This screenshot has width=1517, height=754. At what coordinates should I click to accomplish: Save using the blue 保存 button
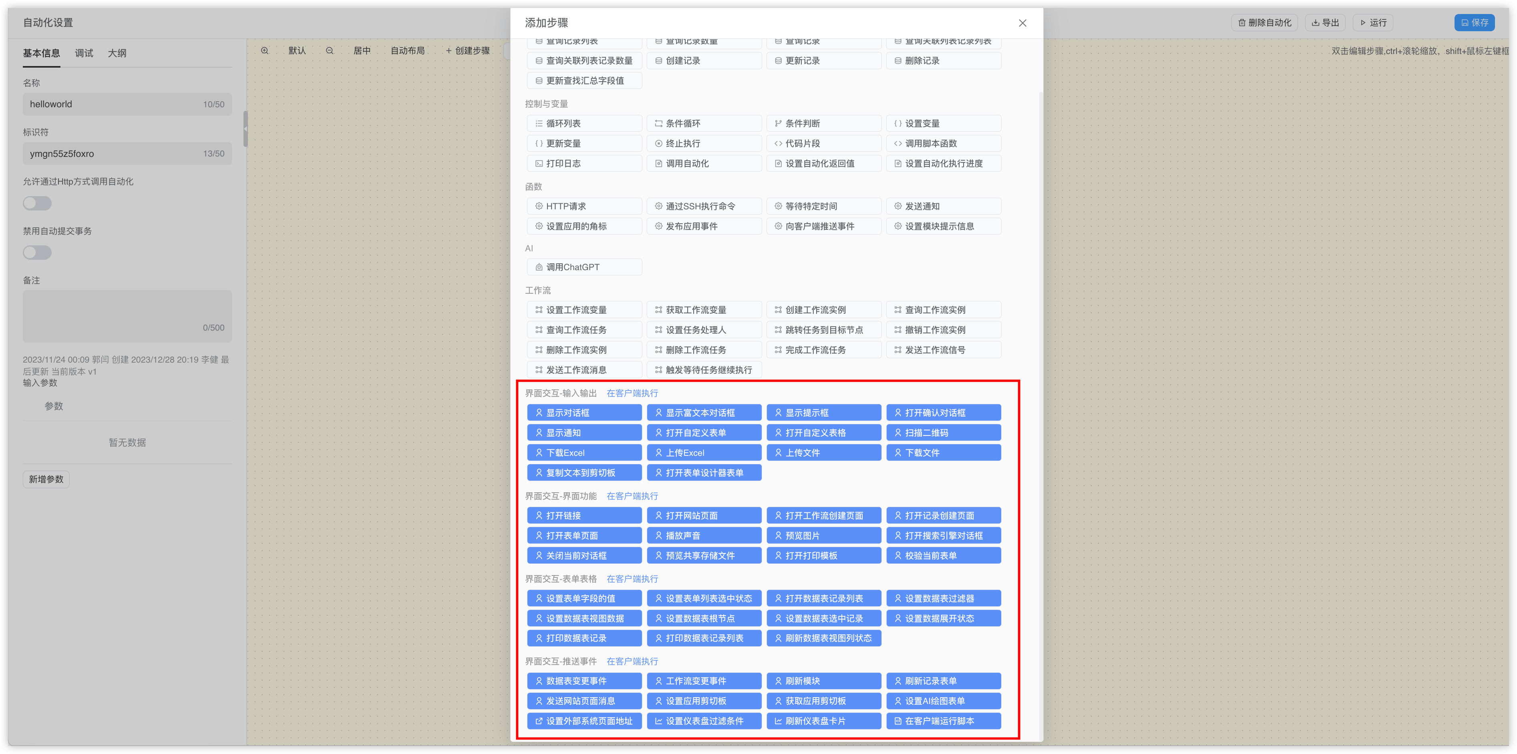(1474, 22)
